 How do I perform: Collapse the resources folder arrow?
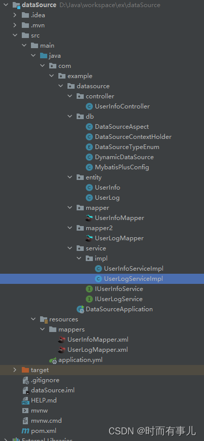[x=33, y=319]
